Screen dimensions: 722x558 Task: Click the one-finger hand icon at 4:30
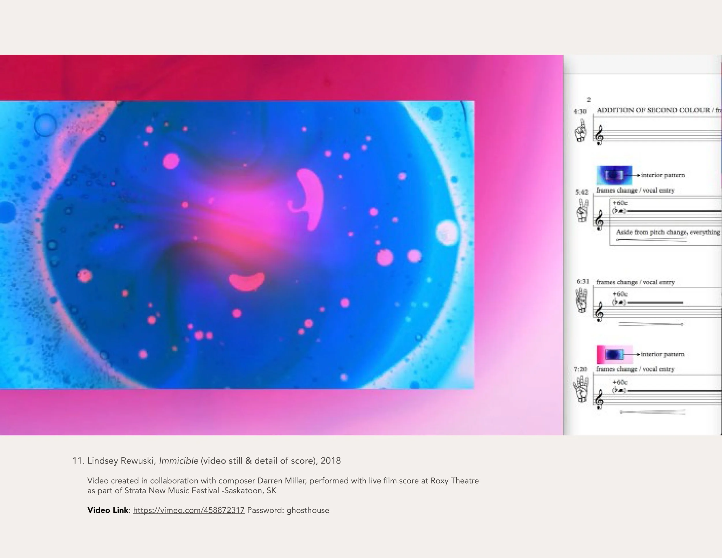581,131
